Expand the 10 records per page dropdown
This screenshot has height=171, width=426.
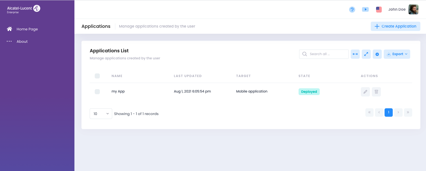point(101,114)
